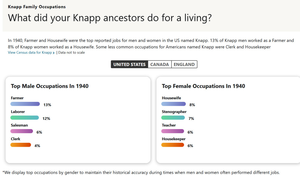Open View Census data for Knapp link
The width and height of the screenshot is (300, 180).
(30, 53)
